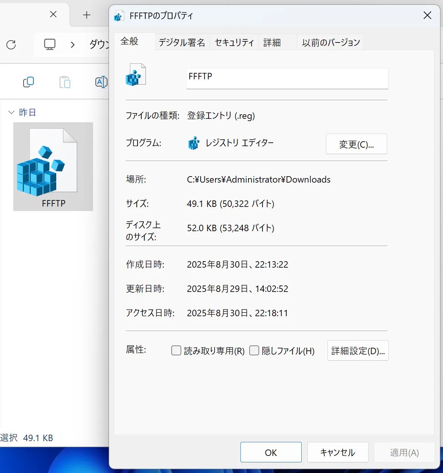This screenshot has height=473, width=443.
Task: Open the セキュリティ tab
Action: pos(234,43)
